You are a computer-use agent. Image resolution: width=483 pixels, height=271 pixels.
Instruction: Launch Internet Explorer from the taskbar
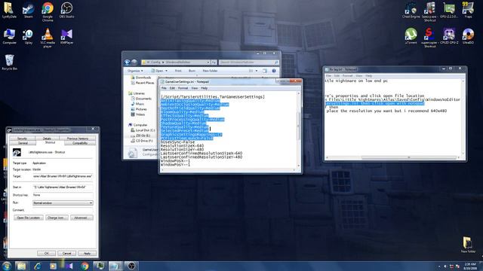(38, 266)
